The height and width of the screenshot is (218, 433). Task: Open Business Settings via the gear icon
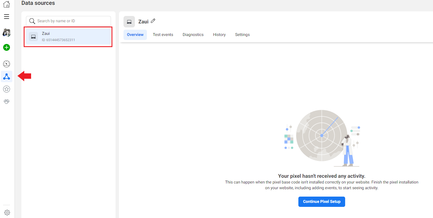[7, 212]
